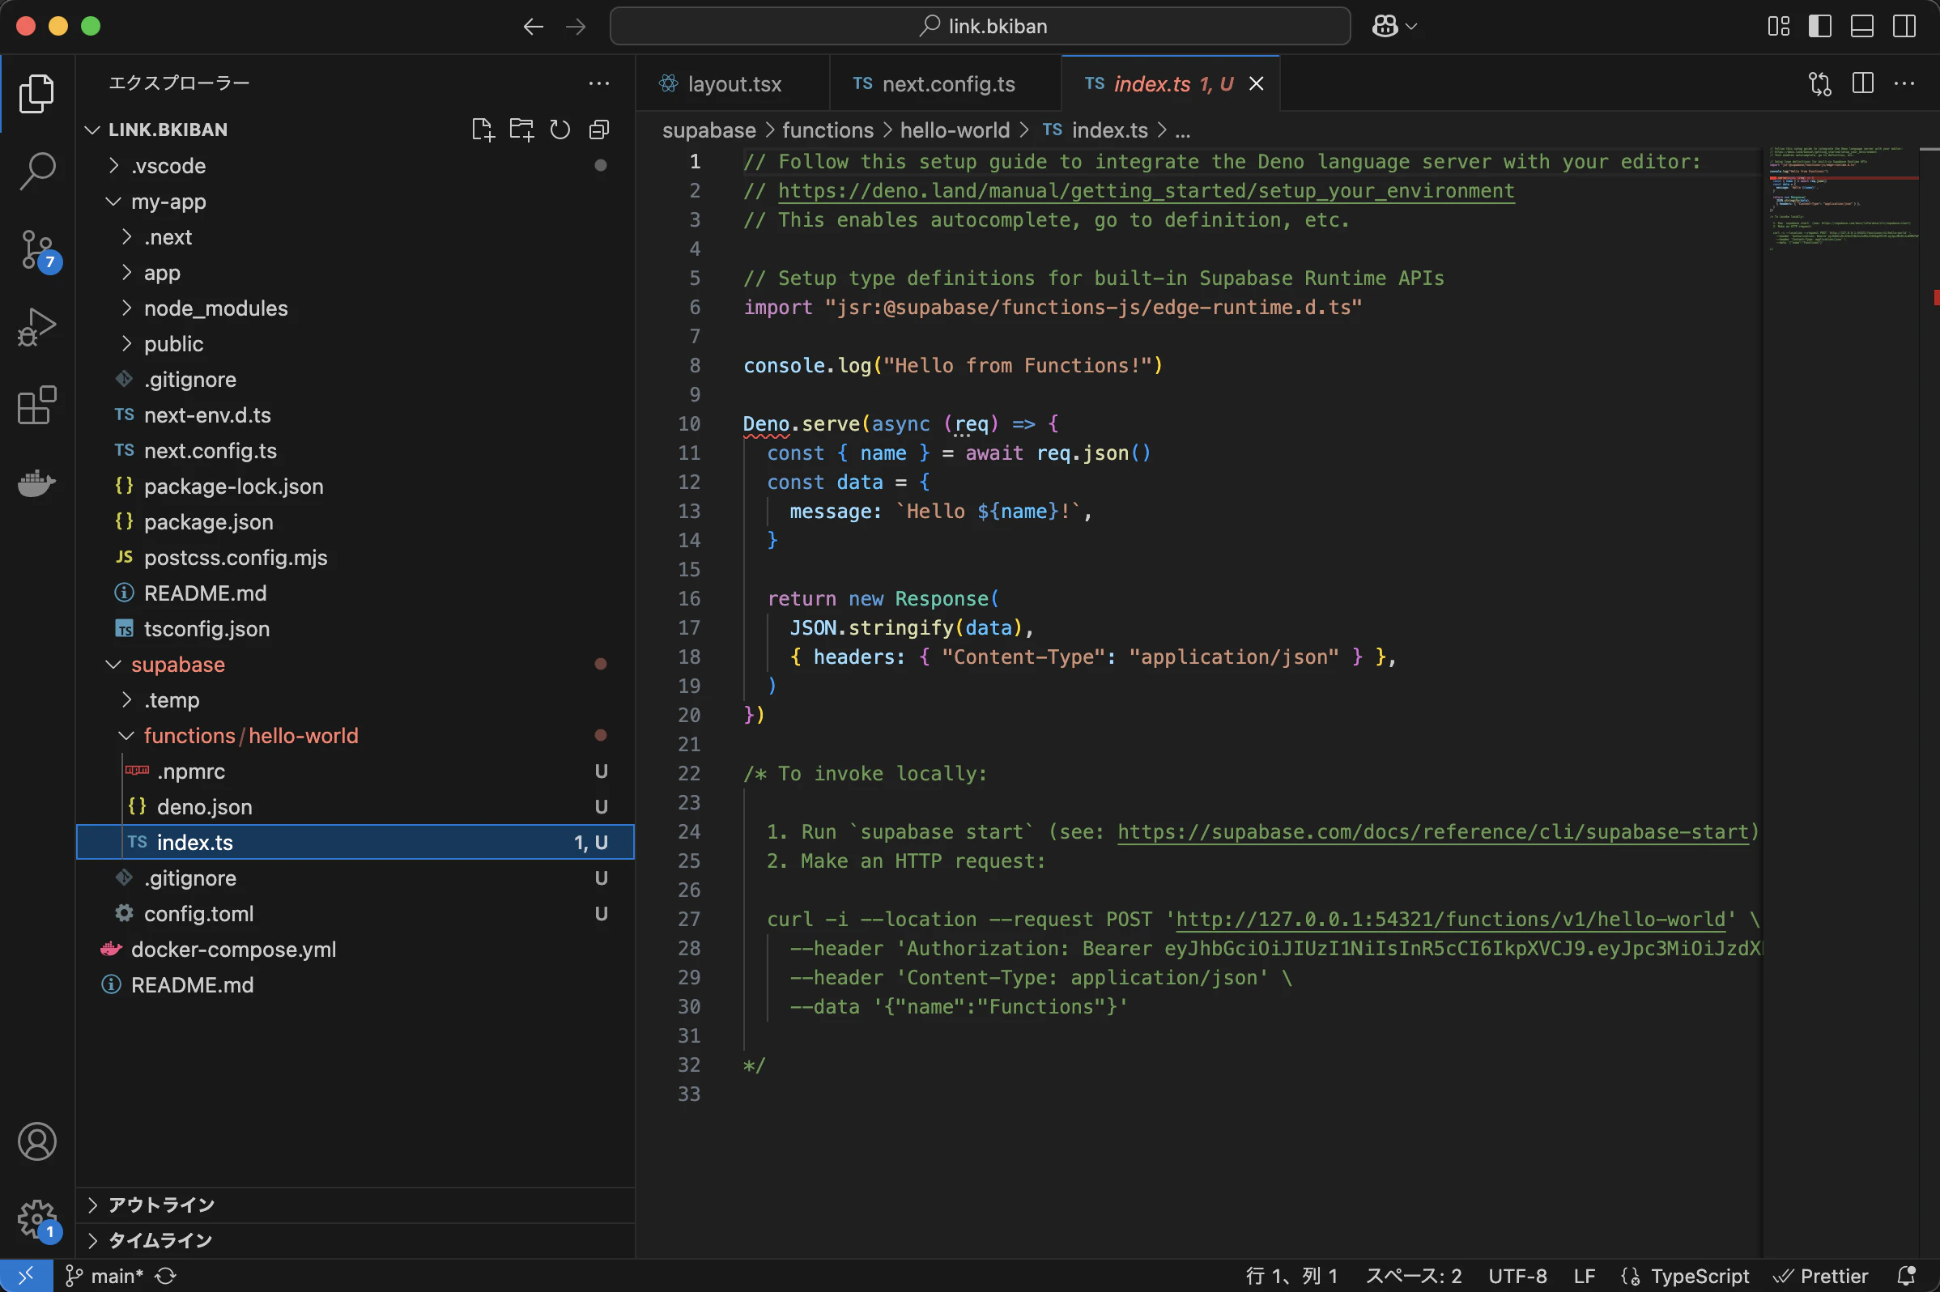Image resolution: width=1940 pixels, height=1292 pixels.
Task: Open the main* branch picker
Action: coord(104,1276)
